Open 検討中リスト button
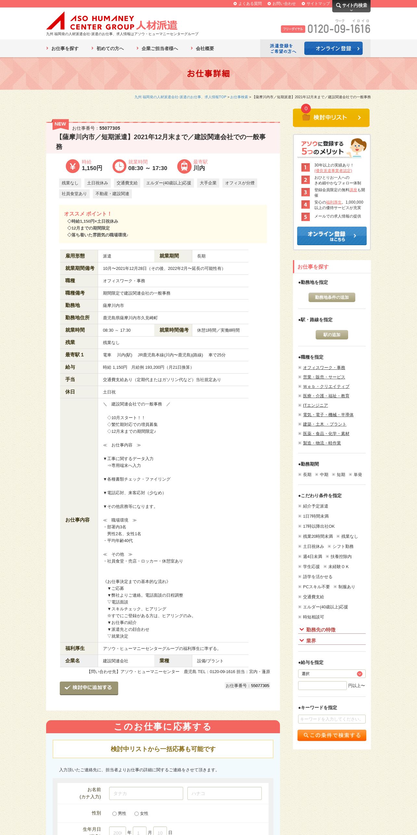Image resolution: width=417 pixels, height=835 pixels. click(x=331, y=118)
